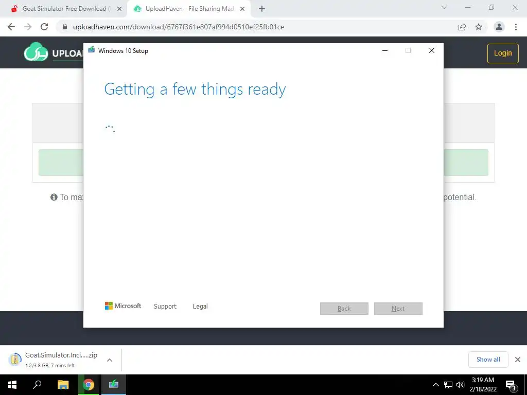The image size is (527, 395).
Task: View site info via the padlock icon
Action: [x=65, y=27]
